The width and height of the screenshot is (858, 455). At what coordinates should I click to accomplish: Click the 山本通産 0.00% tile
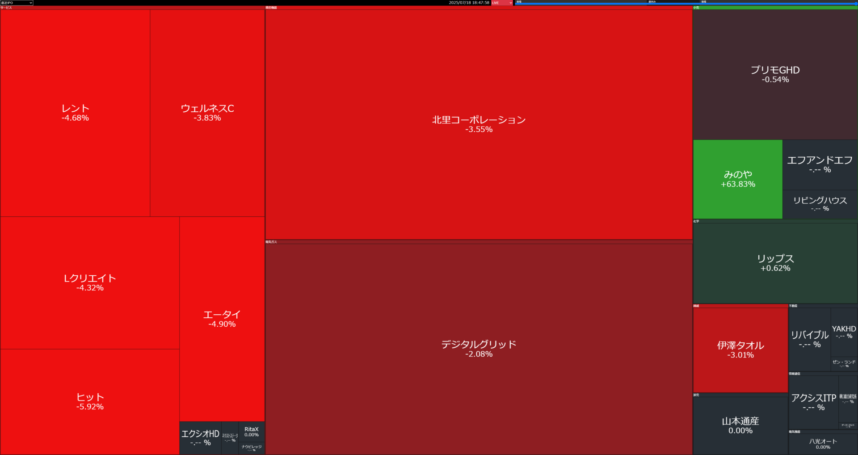pyautogui.click(x=740, y=426)
